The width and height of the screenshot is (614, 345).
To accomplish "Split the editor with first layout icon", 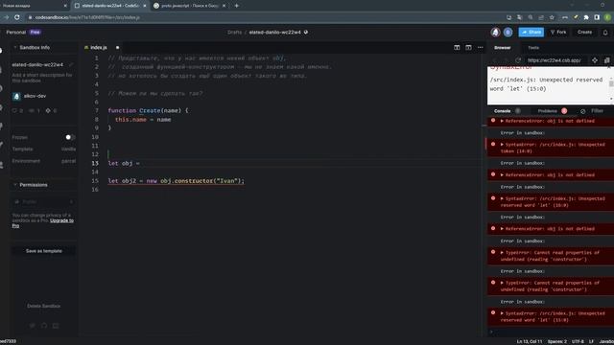I will [457, 47].
